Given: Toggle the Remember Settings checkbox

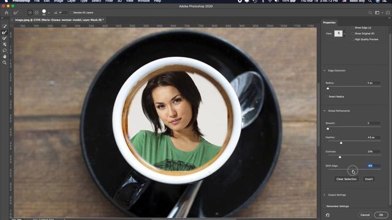Looking at the screenshot, I should tap(325, 207).
